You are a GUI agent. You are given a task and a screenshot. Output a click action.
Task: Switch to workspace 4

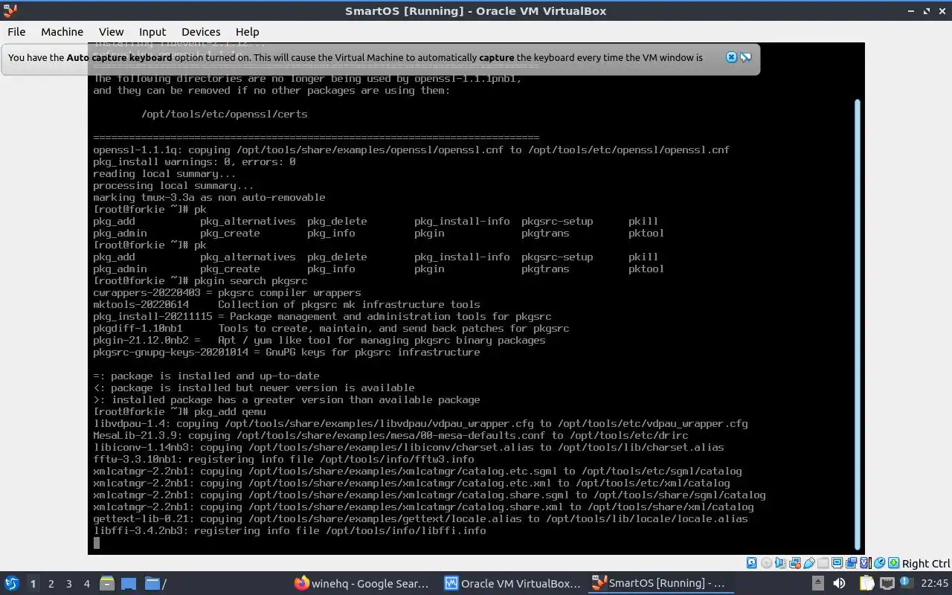click(86, 584)
